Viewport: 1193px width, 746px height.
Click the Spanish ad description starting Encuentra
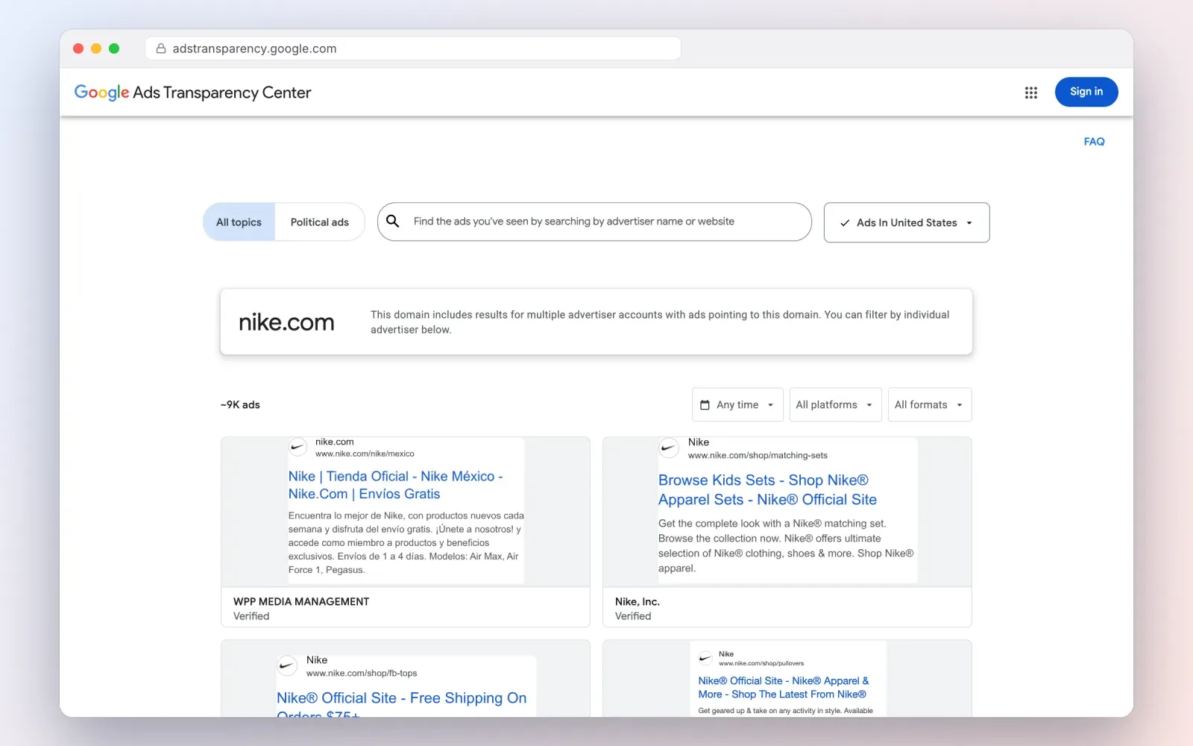point(406,542)
